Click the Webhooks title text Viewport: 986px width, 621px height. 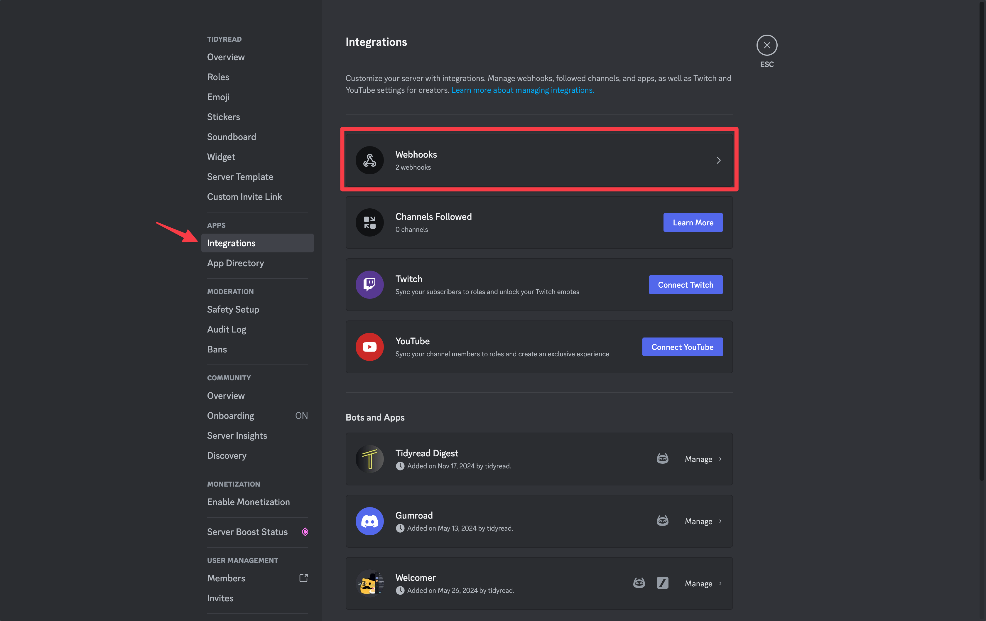pyautogui.click(x=416, y=154)
